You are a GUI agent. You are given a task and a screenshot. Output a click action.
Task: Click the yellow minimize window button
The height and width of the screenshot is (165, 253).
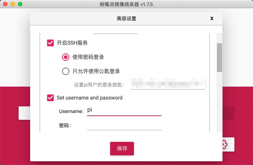click(13, 4)
